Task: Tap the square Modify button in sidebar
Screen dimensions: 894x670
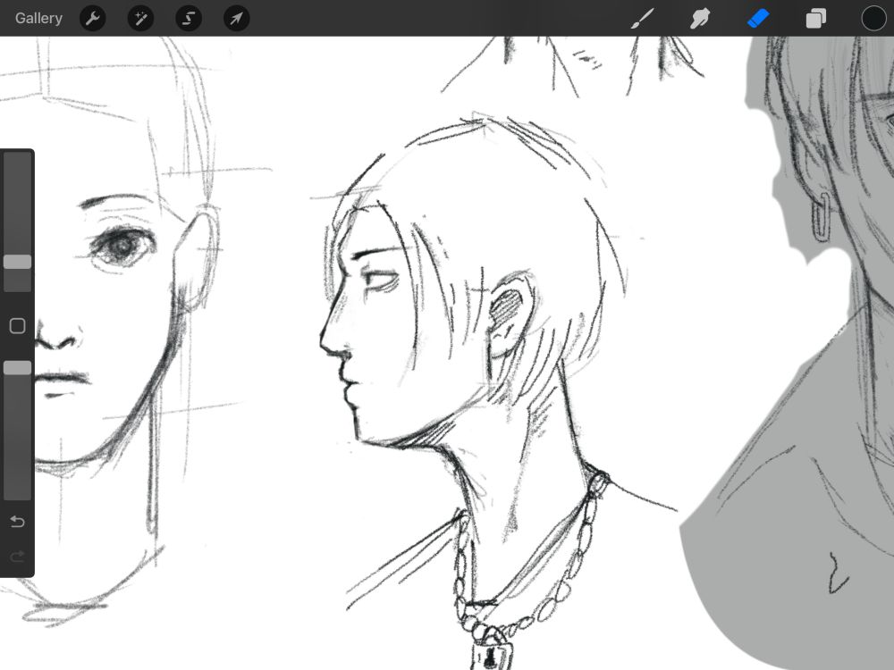Action: pos(17,326)
